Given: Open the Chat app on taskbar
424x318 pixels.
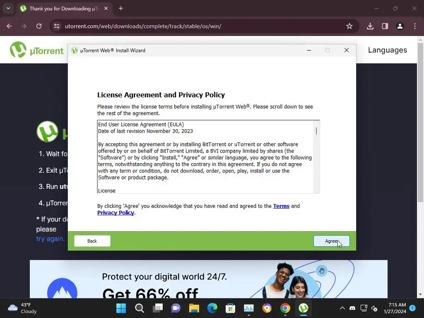Looking at the screenshot, I should 176,308.
